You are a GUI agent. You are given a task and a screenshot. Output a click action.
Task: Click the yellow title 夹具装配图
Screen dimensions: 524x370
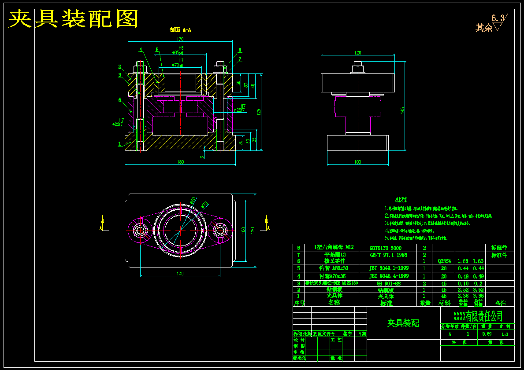tap(73, 19)
